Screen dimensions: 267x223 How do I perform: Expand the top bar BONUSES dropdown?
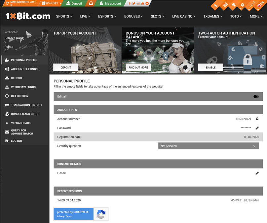[x=52, y=3]
